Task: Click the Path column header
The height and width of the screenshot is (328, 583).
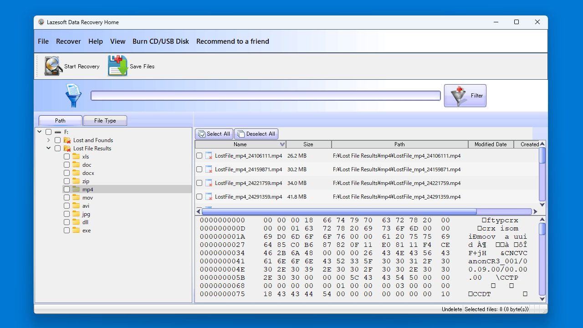Action: (400, 144)
